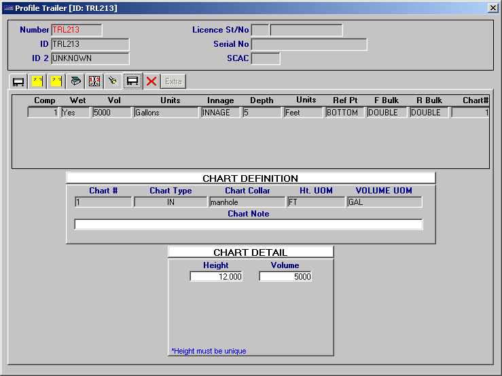The height and width of the screenshot is (376, 502).
Task: Select Units cell showing Gallons
Action: [166, 112]
